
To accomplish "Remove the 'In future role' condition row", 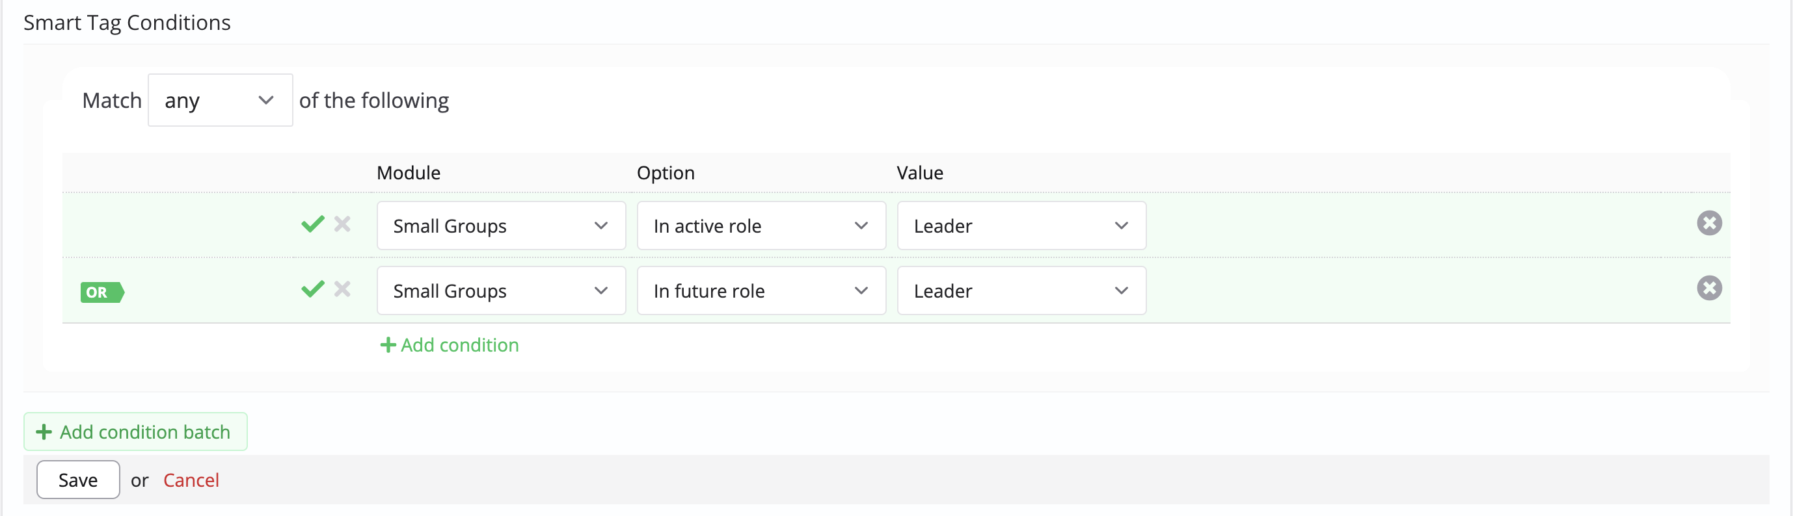I will coord(1709,288).
